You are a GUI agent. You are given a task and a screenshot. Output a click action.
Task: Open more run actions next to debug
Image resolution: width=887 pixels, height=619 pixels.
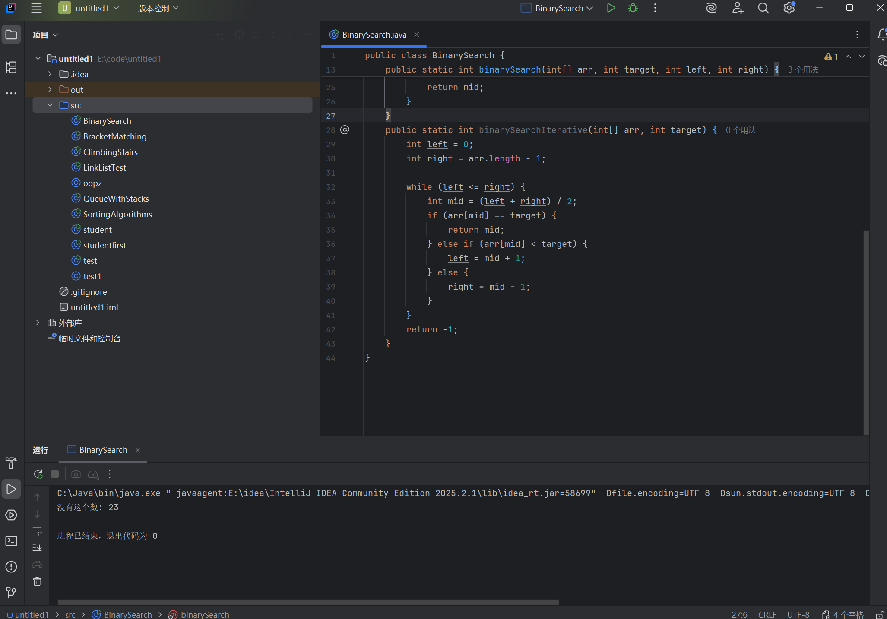click(655, 8)
